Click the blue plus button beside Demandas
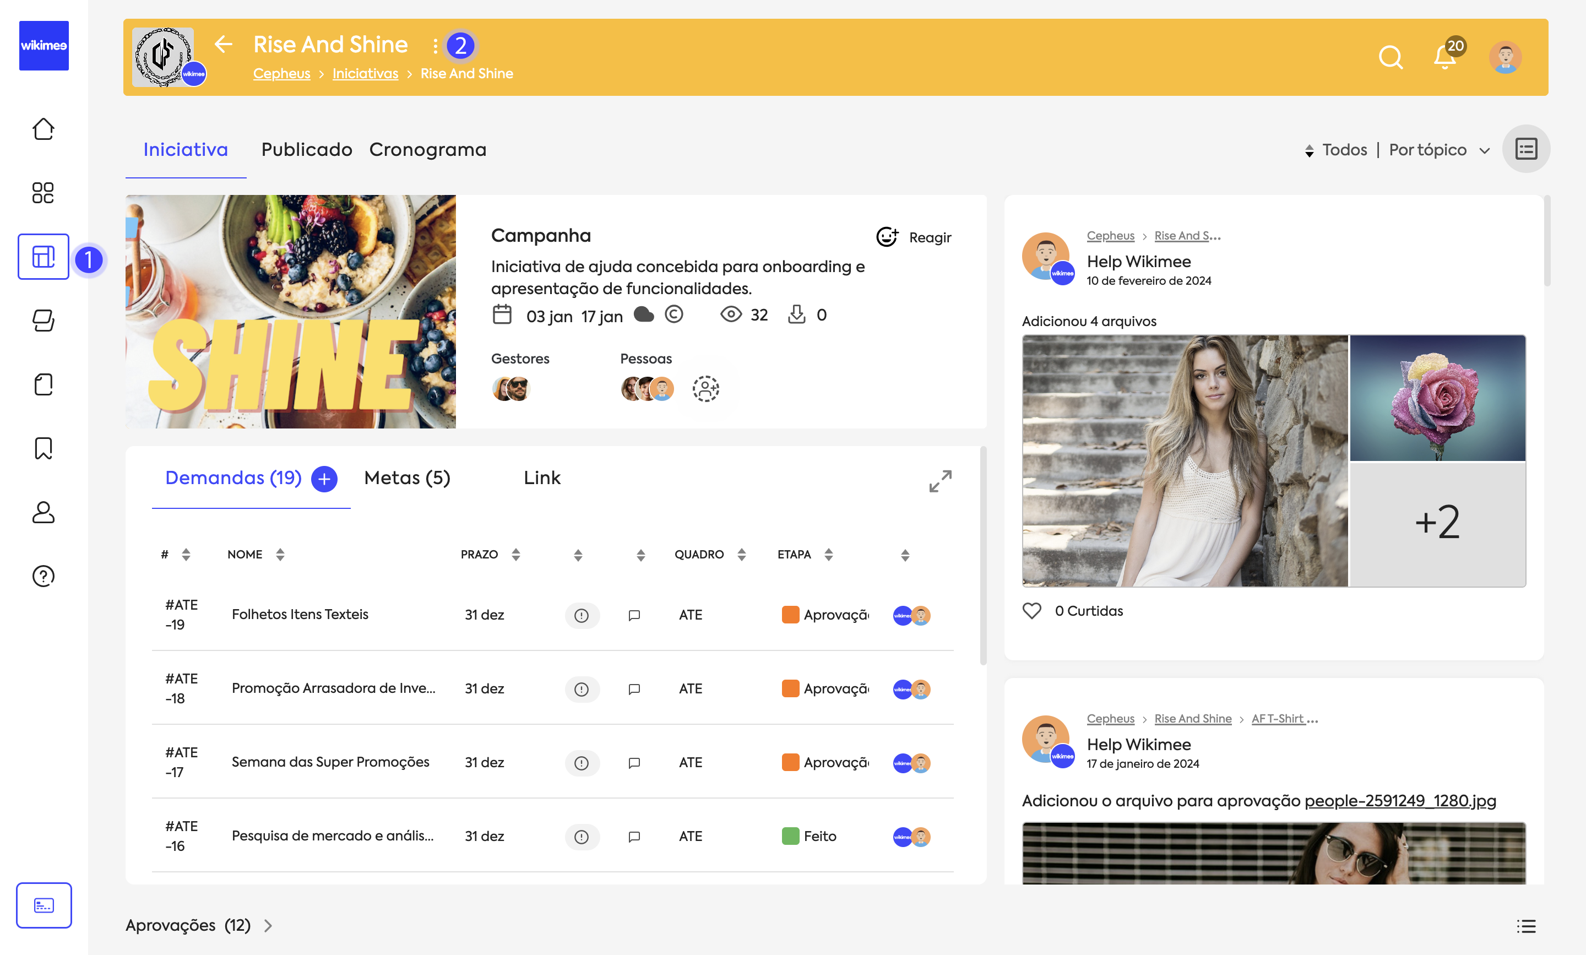The width and height of the screenshot is (1586, 955). tap(324, 479)
